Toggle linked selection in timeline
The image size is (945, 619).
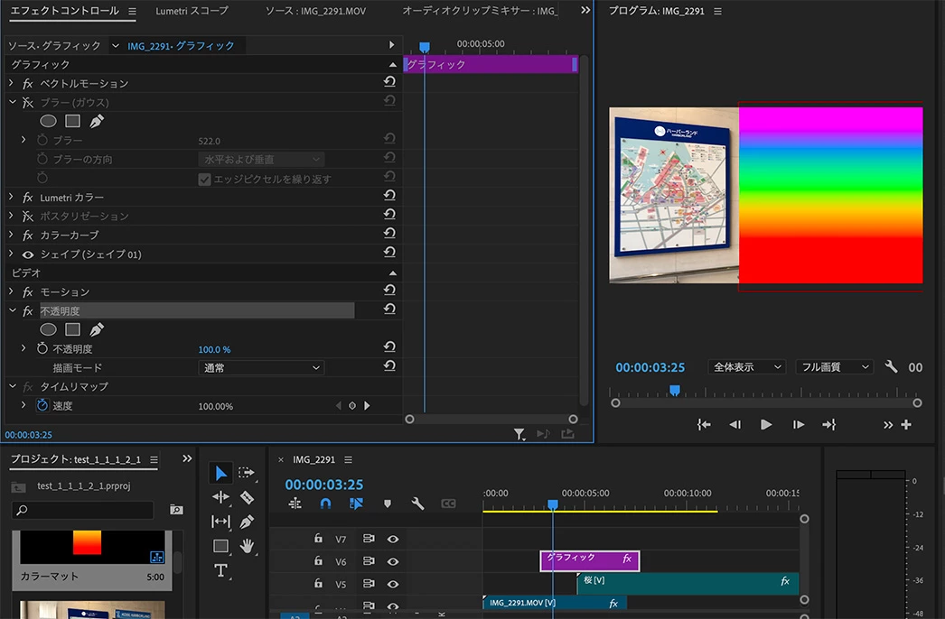356,504
